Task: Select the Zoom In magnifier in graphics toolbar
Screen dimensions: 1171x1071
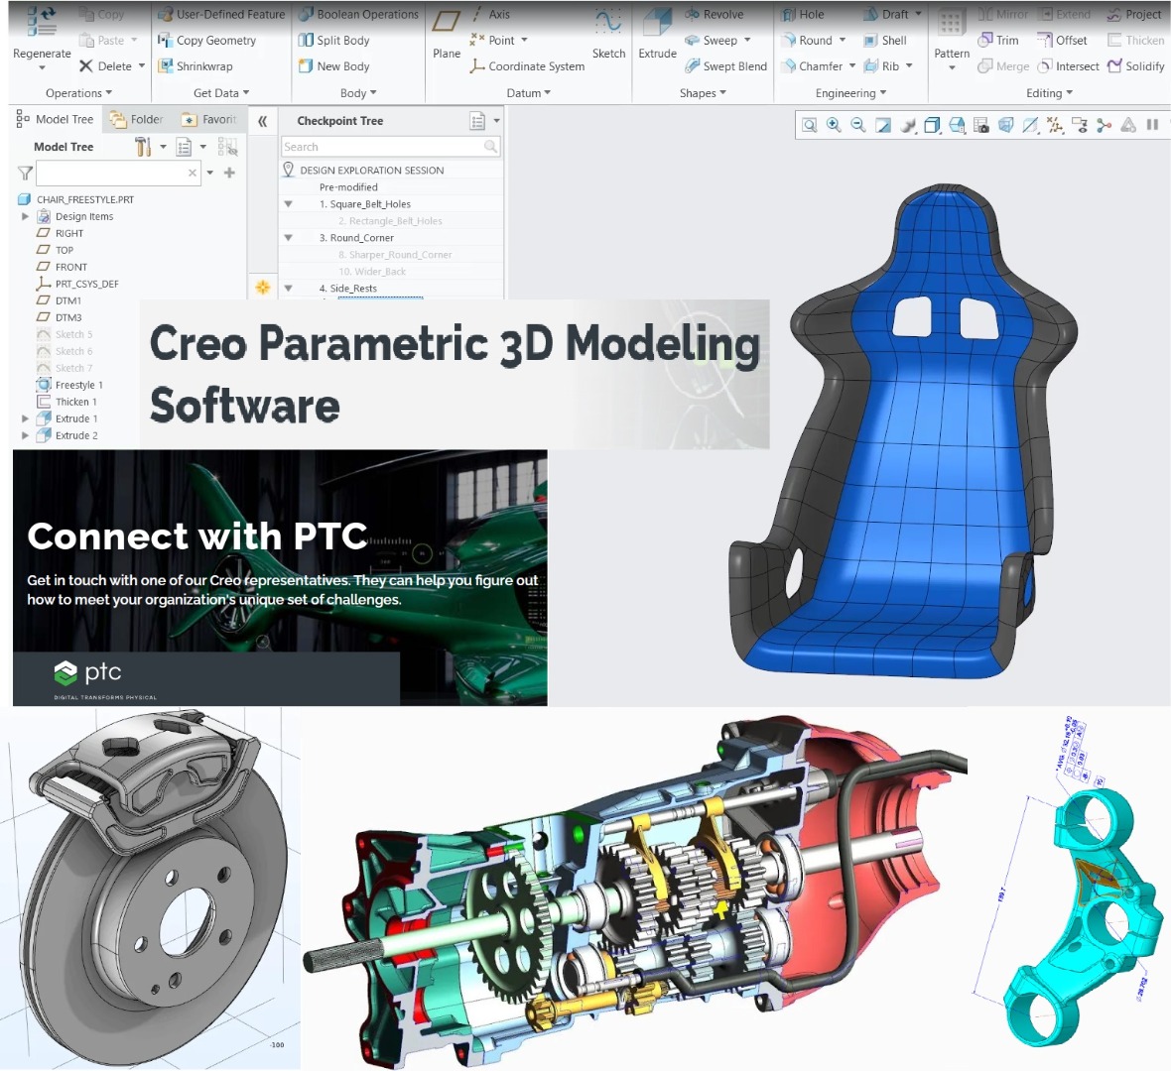Action: coord(834,125)
